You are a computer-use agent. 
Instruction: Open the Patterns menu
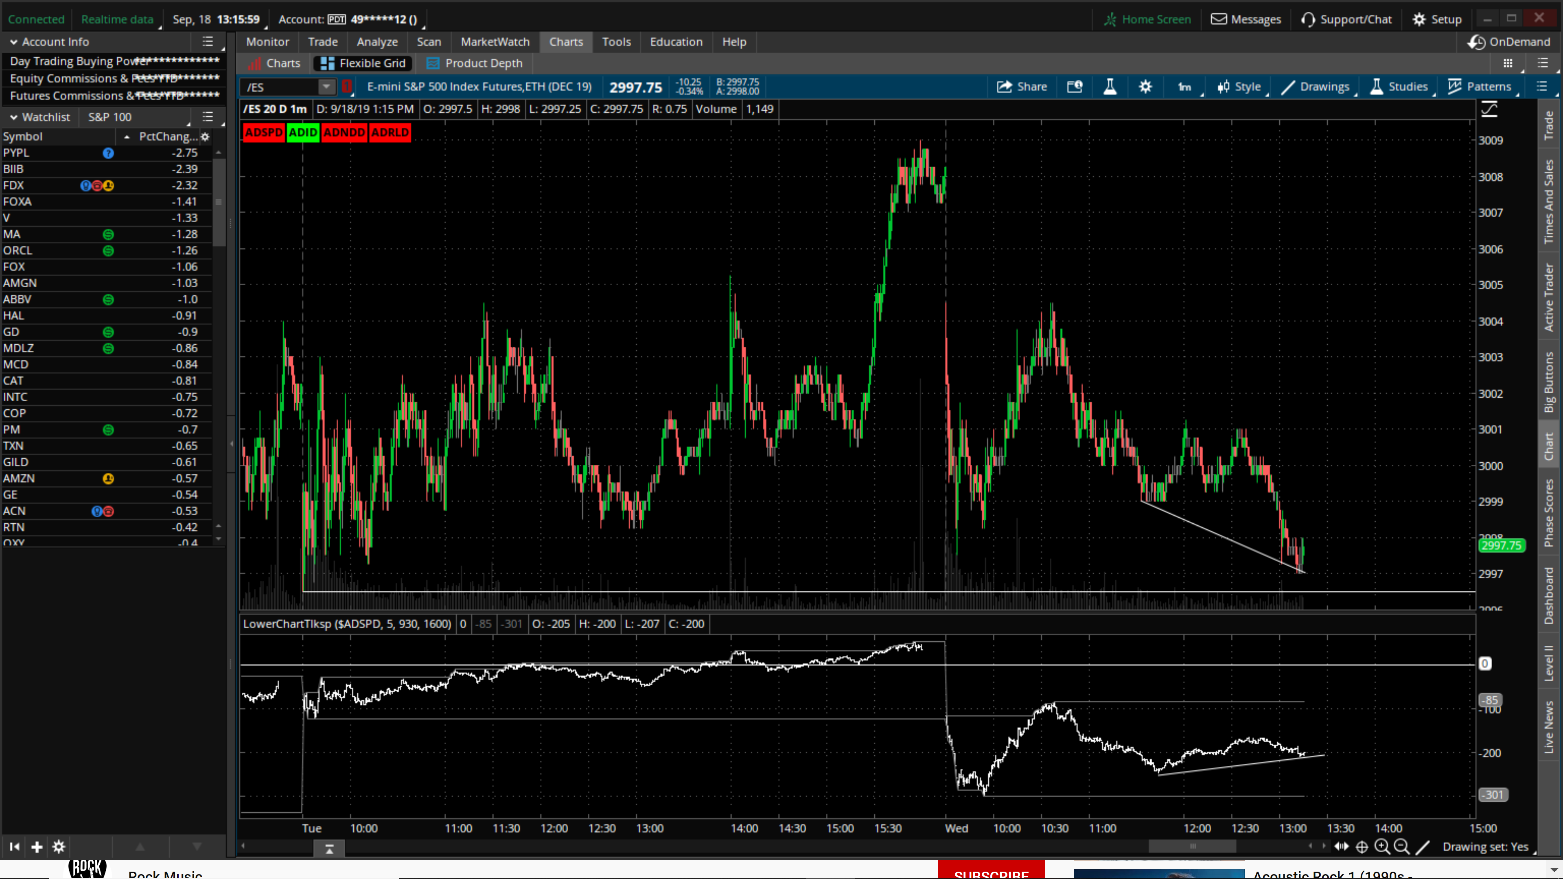click(x=1480, y=87)
